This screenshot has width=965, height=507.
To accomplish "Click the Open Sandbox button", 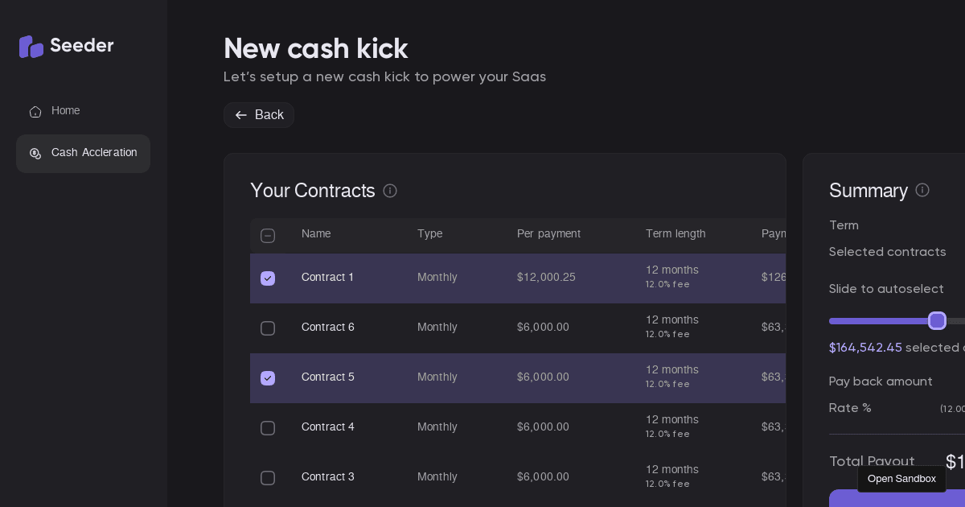I will (901, 479).
